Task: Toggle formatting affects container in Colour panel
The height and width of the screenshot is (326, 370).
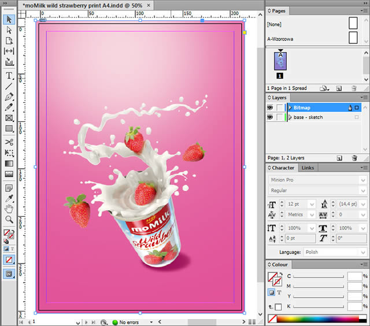Action: pos(272,292)
